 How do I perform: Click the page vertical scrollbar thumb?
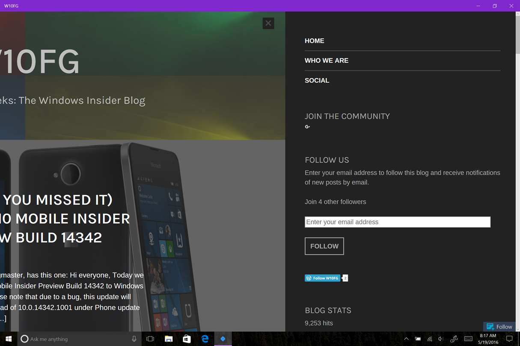pos(517,34)
